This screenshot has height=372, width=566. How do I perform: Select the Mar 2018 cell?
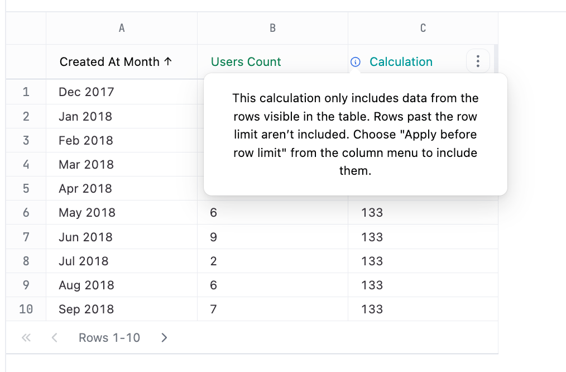pyautogui.click(x=122, y=164)
